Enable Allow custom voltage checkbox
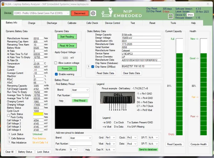 tap(56, 63)
